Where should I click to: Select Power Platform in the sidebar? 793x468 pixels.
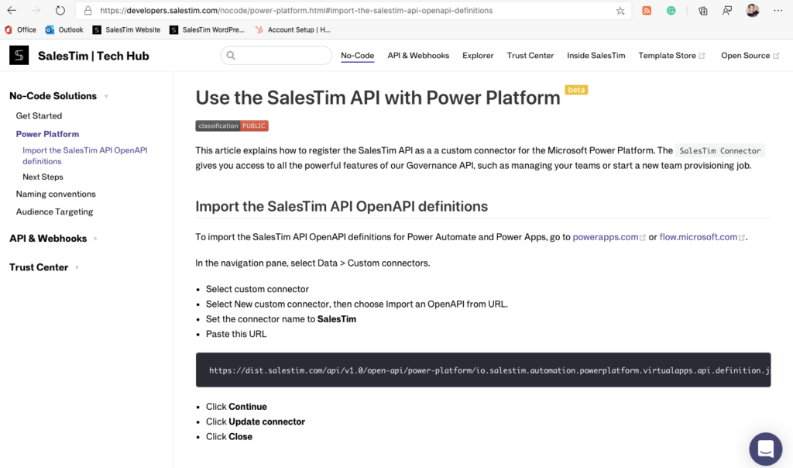47,134
